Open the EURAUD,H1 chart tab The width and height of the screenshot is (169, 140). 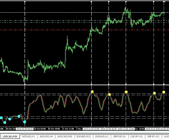pos(102,137)
